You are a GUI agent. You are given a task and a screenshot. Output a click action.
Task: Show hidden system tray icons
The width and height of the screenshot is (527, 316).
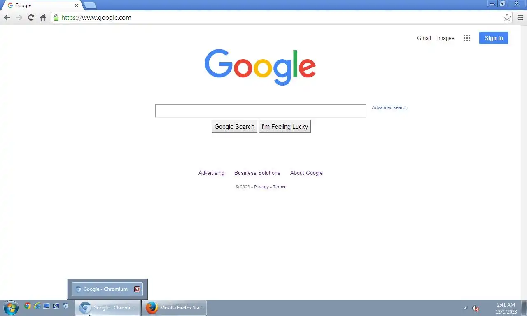tap(465, 308)
